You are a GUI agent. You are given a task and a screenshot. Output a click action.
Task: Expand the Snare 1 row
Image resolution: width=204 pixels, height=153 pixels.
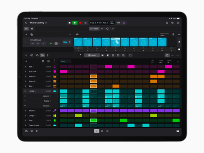coord(25,76)
